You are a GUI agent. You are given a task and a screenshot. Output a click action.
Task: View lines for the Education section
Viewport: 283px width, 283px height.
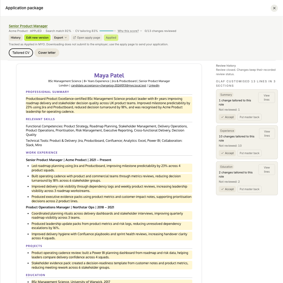click(x=267, y=170)
